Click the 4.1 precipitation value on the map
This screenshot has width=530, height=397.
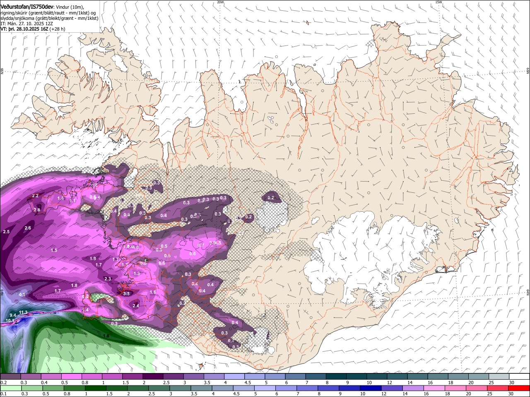tap(22, 294)
